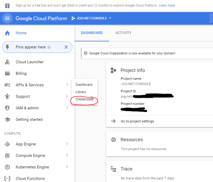Click the help question mark beside Pins

(49, 47)
